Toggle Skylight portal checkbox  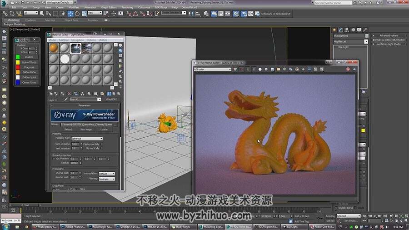coord(336,208)
